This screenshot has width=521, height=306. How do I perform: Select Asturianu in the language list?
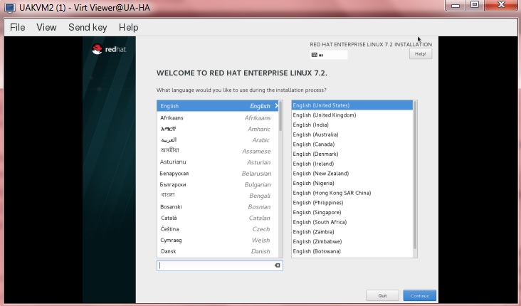pos(218,162)
